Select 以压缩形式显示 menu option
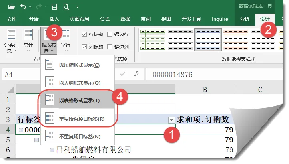This screenshot has width=289, height=164. point(79,65)
